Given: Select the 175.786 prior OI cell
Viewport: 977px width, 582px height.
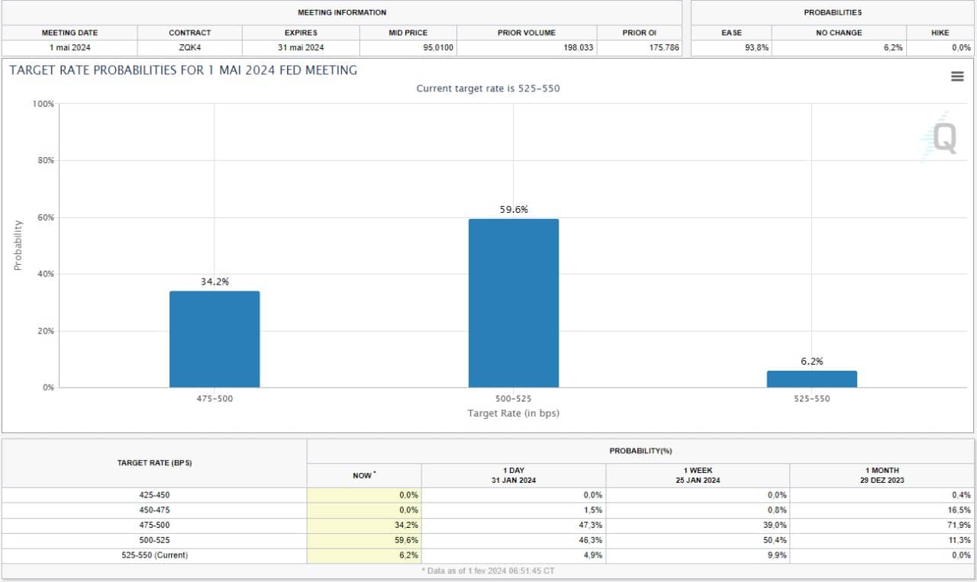Looking at the screenshot, I should pyautogui.click(x=640, y=48).
